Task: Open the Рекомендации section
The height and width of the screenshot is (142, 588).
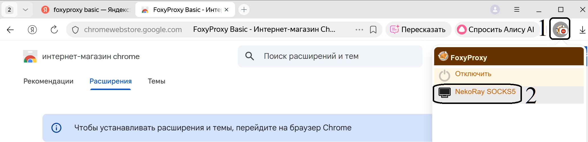Action: click(48, 81)
